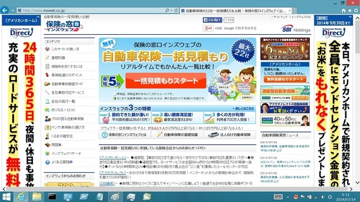Open the 40代と50代 SAISON insurance banner
360x202 pixels.
pyautogui.click(x=285, y=121)
